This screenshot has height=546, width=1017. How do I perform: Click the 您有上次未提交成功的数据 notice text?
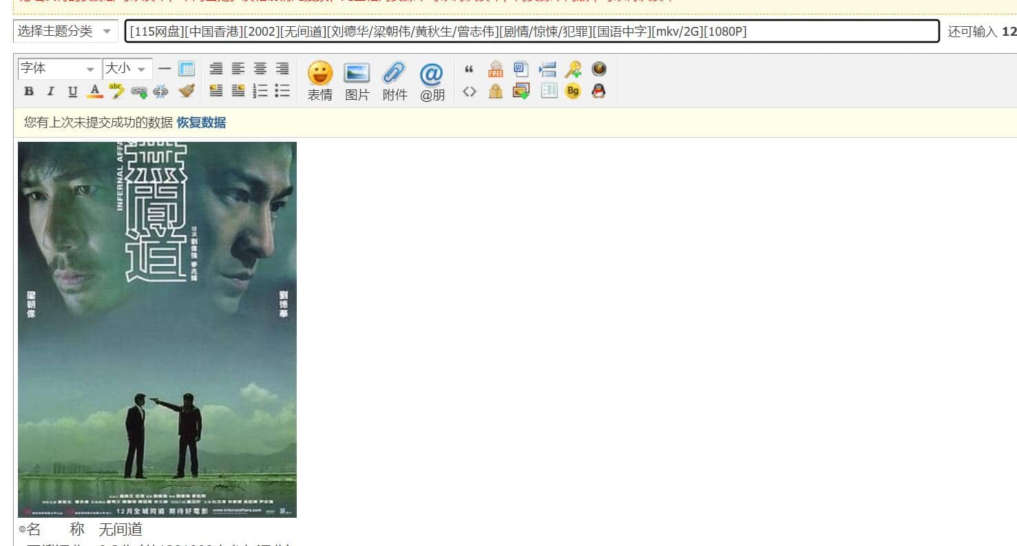[x=98, y=123]
